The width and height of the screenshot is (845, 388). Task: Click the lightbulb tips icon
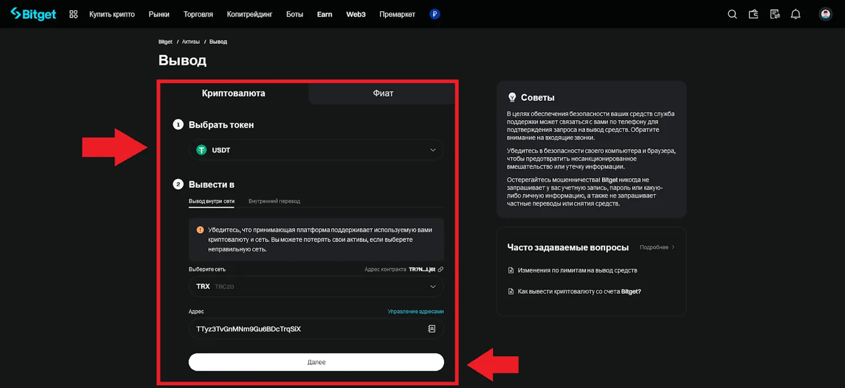pyautogui.click(x=512, y=97)
